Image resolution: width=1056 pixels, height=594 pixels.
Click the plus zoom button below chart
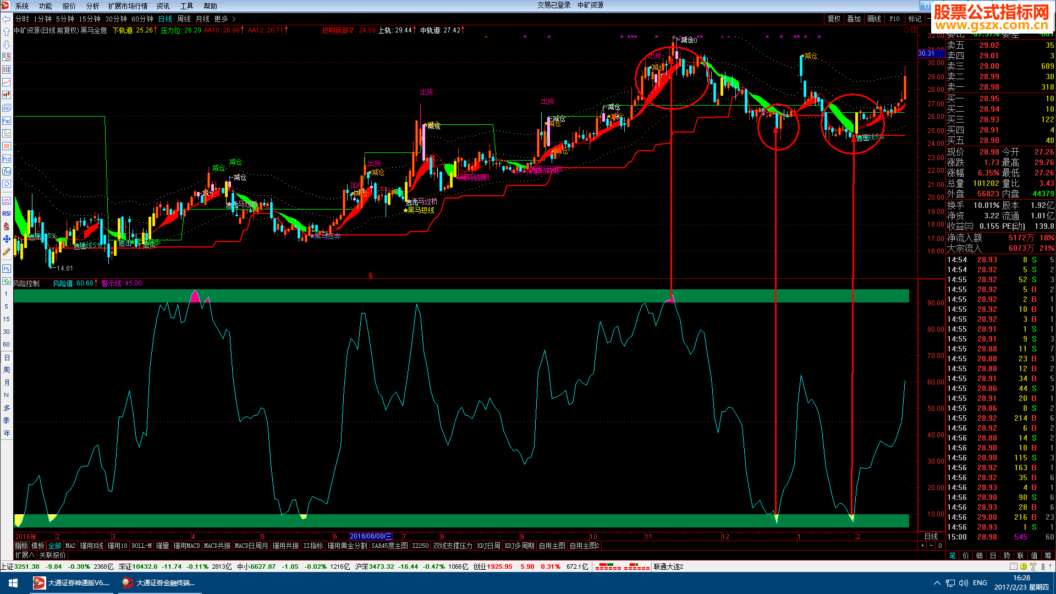(x=922, y=546)
